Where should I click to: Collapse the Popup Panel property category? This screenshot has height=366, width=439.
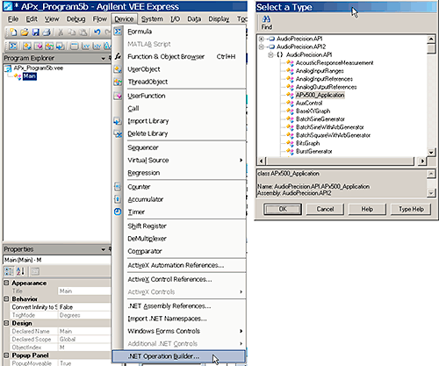[6, 355]
